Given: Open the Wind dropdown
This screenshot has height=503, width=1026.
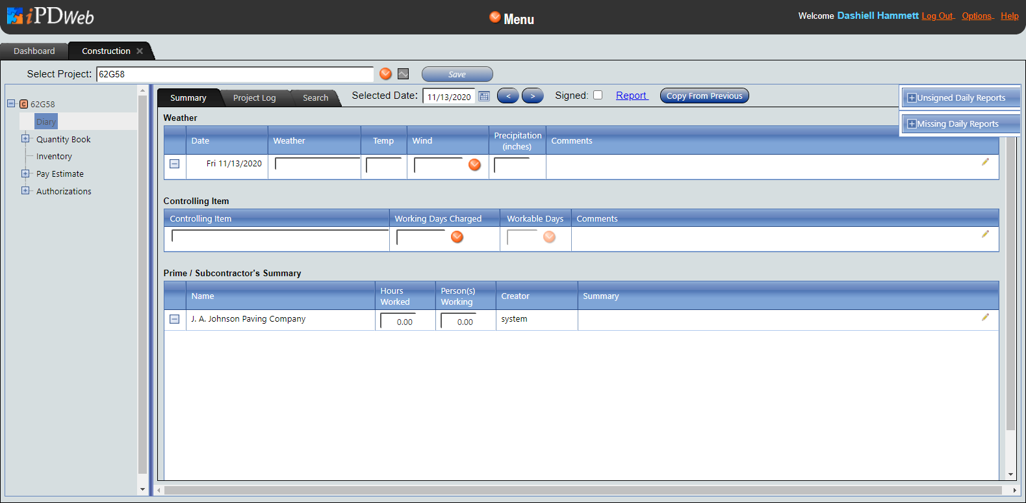Looking at the screenshot, I should tap(475, 165).
